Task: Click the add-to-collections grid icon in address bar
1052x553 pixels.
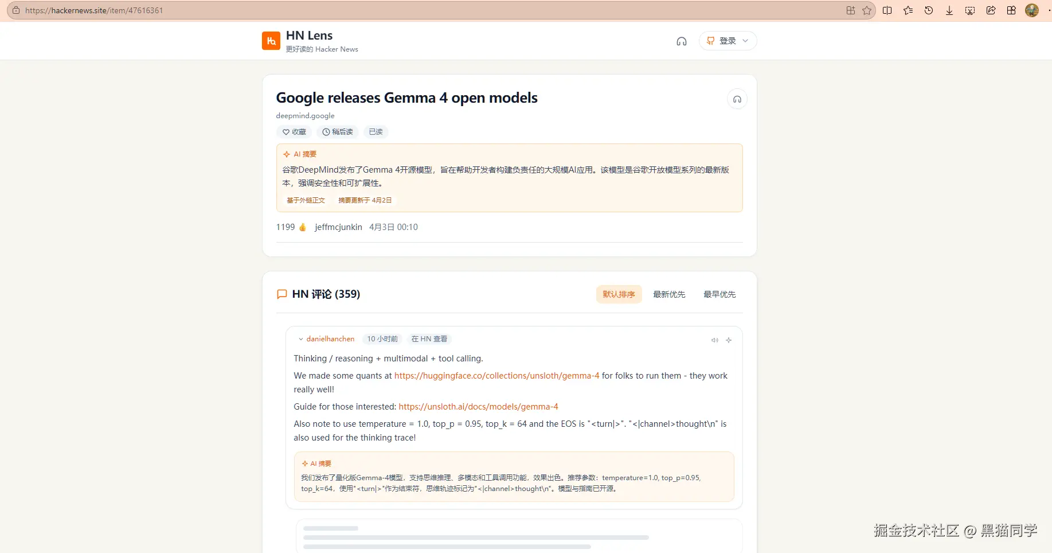Action: point(851,10)
